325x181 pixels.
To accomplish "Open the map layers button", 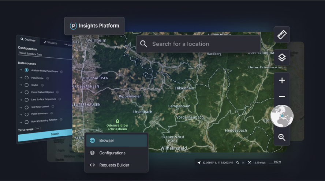I will click(x=282, y=57).
